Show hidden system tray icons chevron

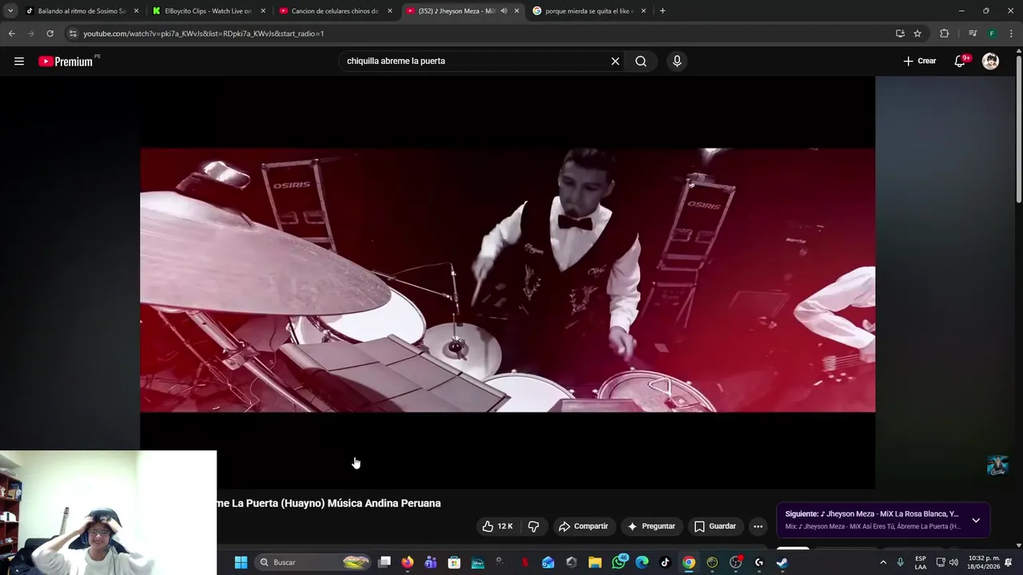point(883,562)
